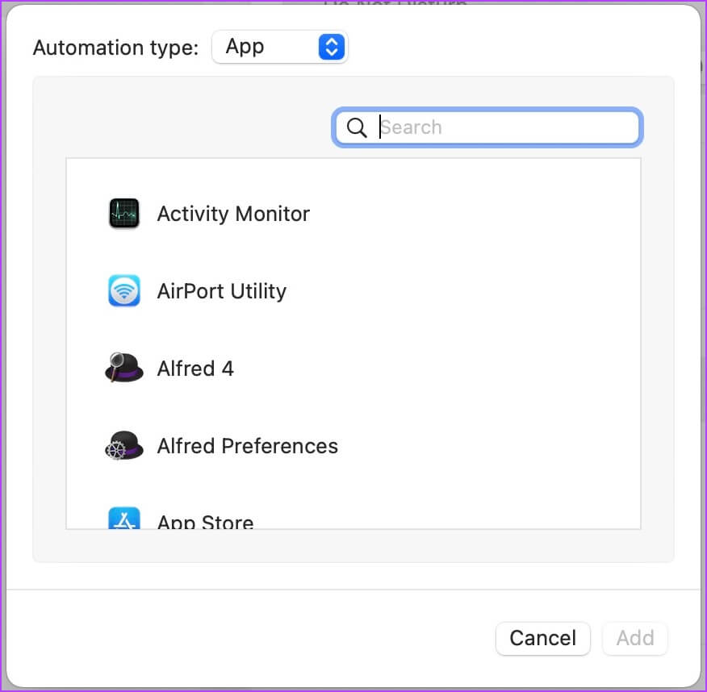Click the Activity Monitor app icon
707x692 pixels.
(x=124, y=213)
